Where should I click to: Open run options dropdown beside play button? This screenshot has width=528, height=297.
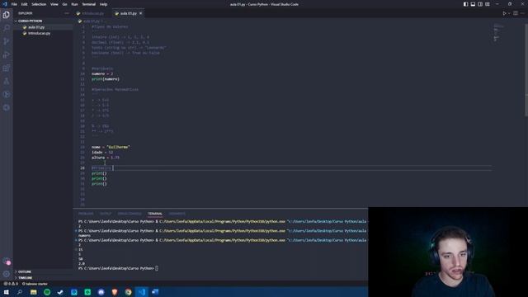tap(509, 13)
